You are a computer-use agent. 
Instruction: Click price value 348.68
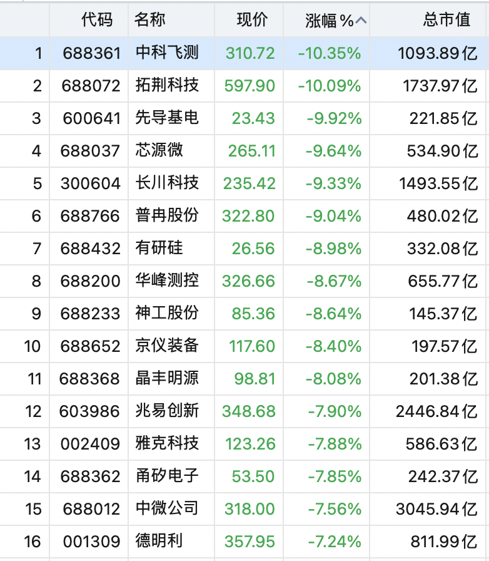(249, 412)
